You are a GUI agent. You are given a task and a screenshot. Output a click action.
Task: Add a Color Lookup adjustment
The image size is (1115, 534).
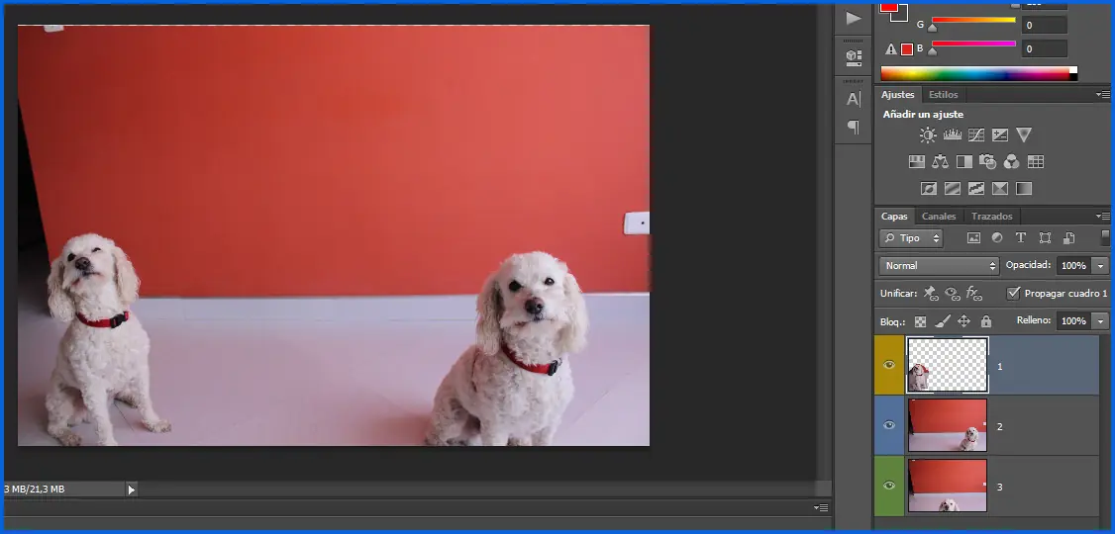pyautogui.click(x=1036, y=162)
